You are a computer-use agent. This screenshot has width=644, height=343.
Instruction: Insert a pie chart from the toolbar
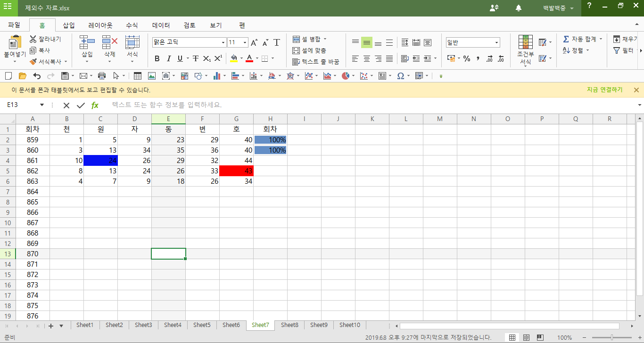(346, 76)
